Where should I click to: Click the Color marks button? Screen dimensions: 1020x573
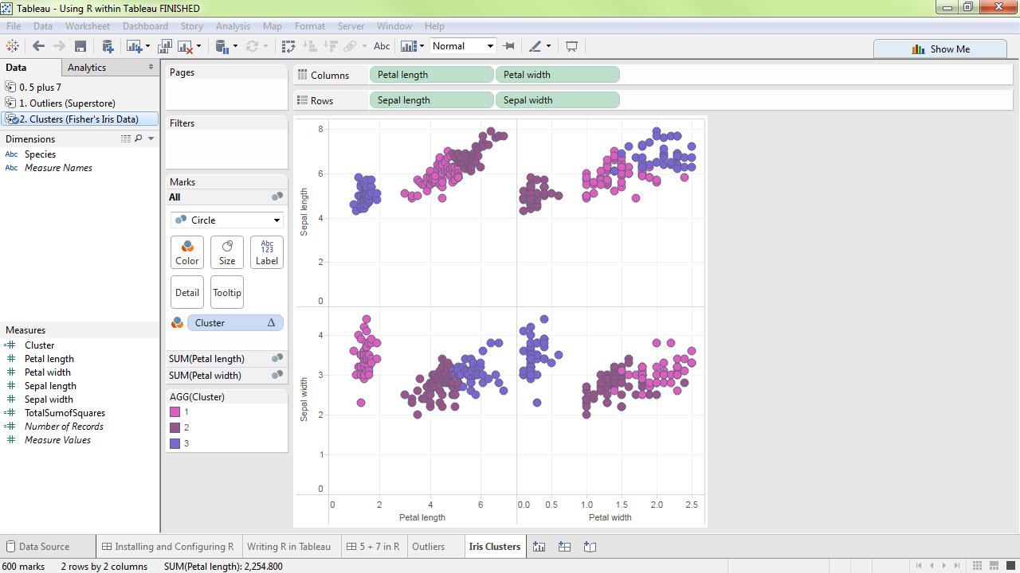[187, 252]
